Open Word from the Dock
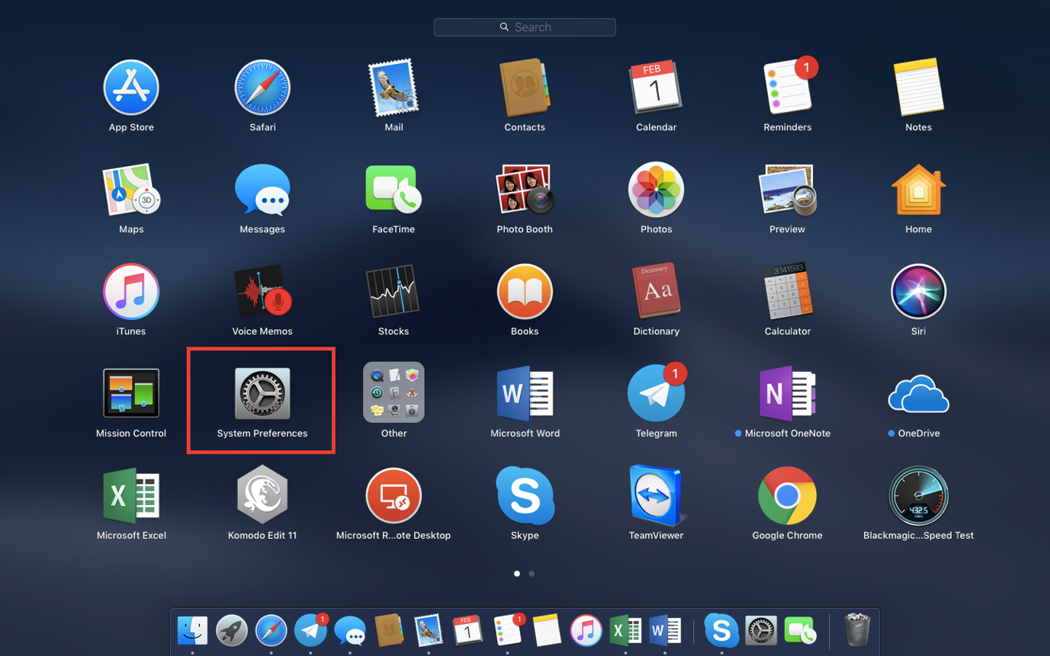1050x656 pixels. point(665,630)
